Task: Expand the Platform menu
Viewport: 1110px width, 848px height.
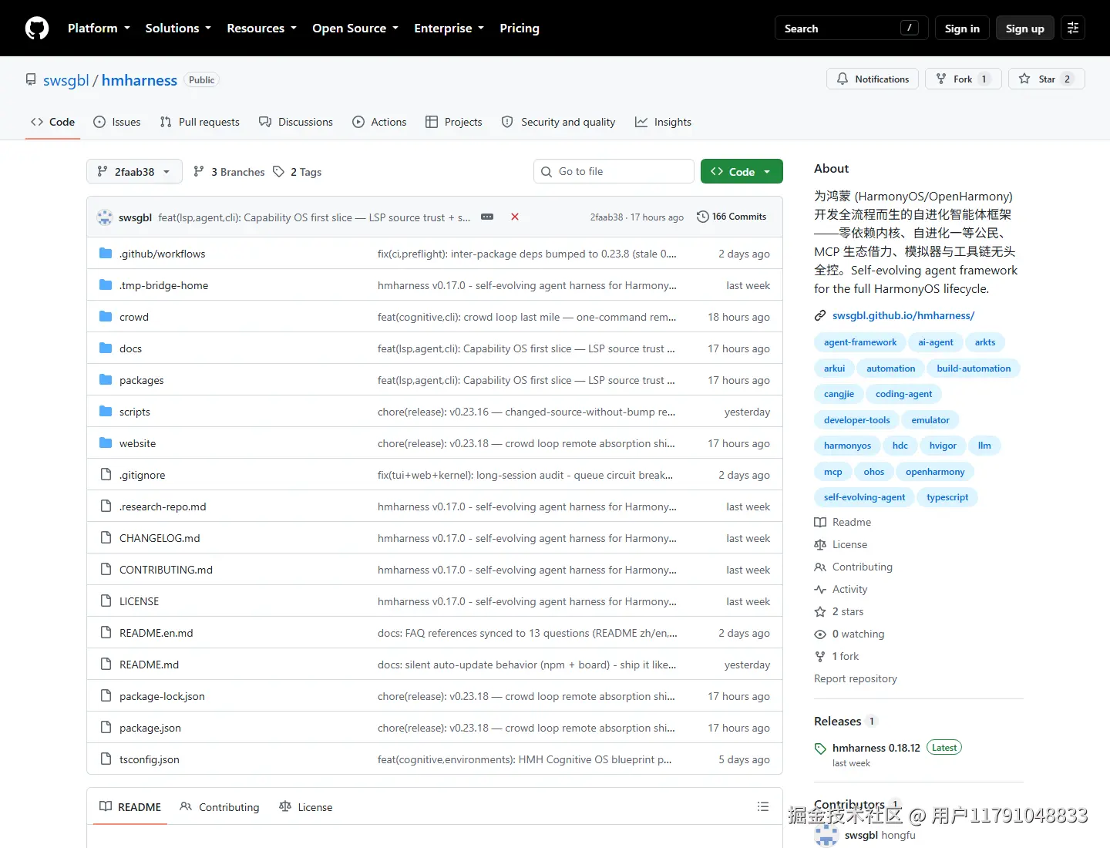Action: [99, 29]
